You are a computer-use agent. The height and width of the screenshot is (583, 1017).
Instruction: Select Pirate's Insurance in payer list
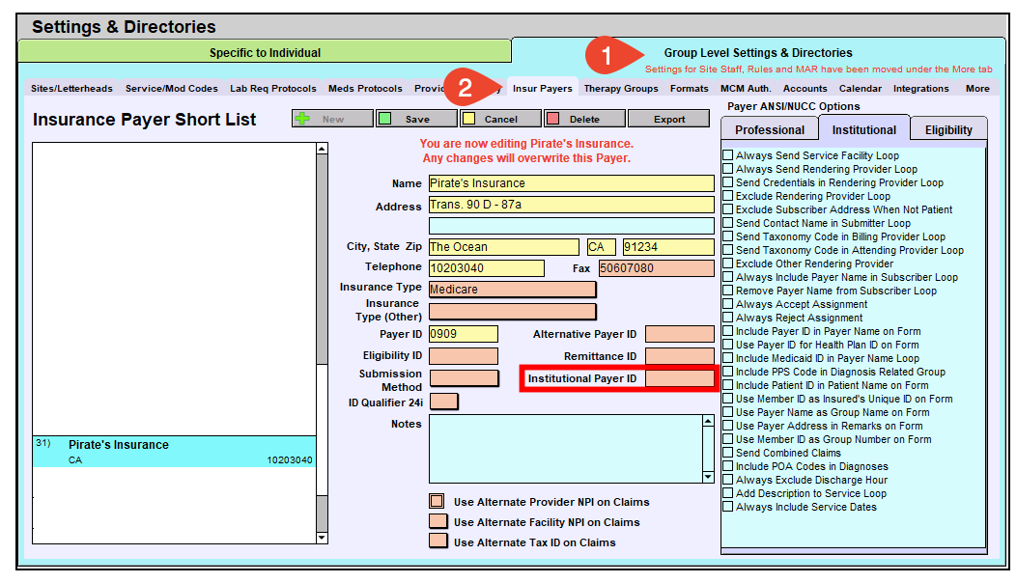(x=174, y=451)
